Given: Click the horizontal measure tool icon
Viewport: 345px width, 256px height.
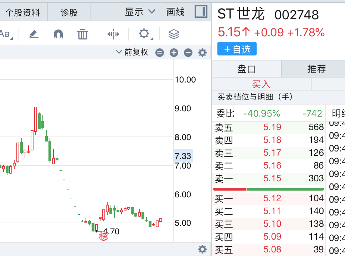Looking at the screenshot, I should (x=113, y=34).
